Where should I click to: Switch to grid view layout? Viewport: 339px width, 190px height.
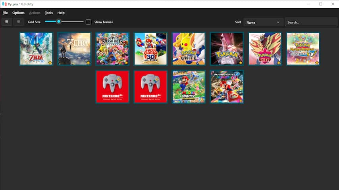pos(19,21)
